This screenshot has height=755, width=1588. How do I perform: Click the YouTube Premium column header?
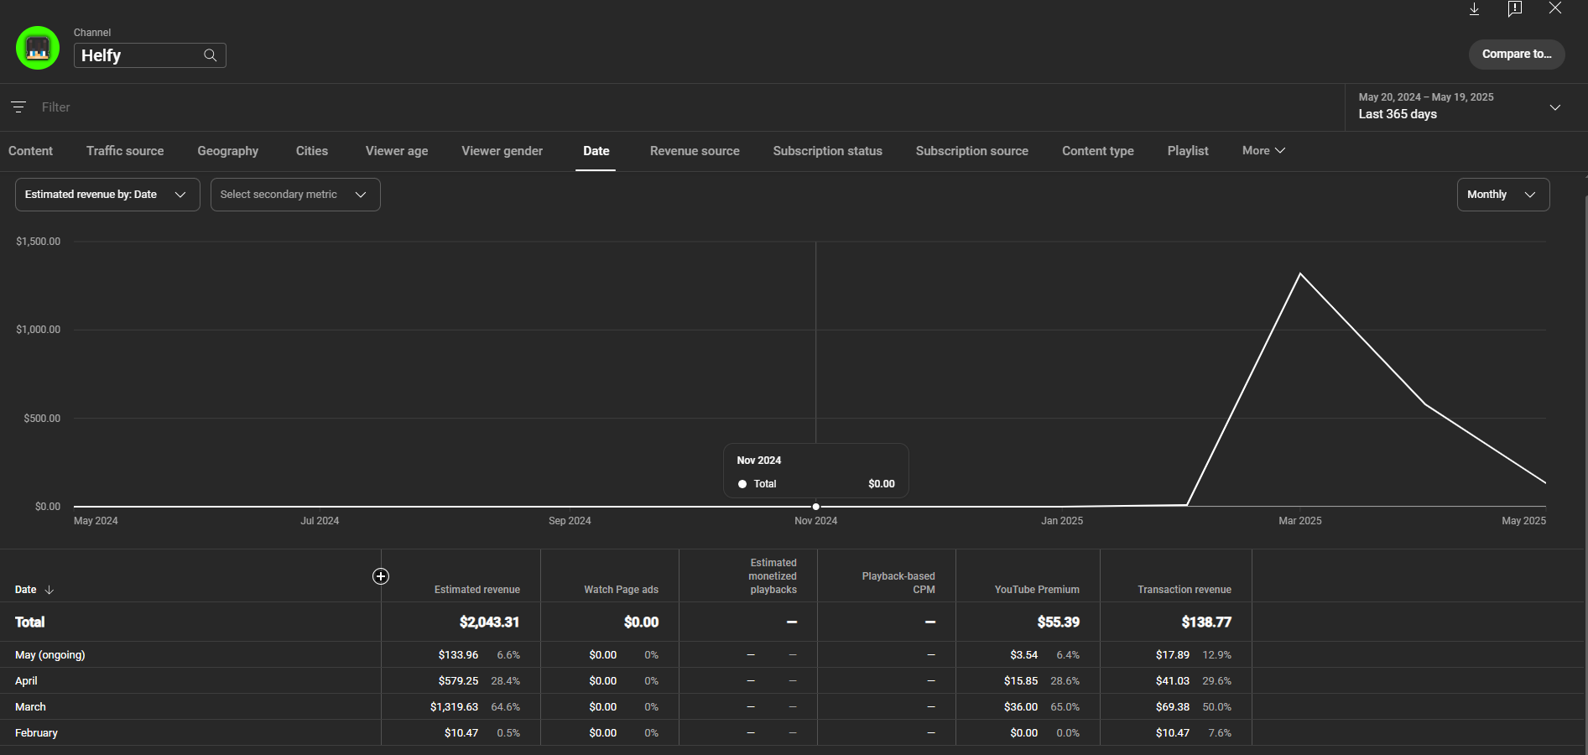(1037, 590)
